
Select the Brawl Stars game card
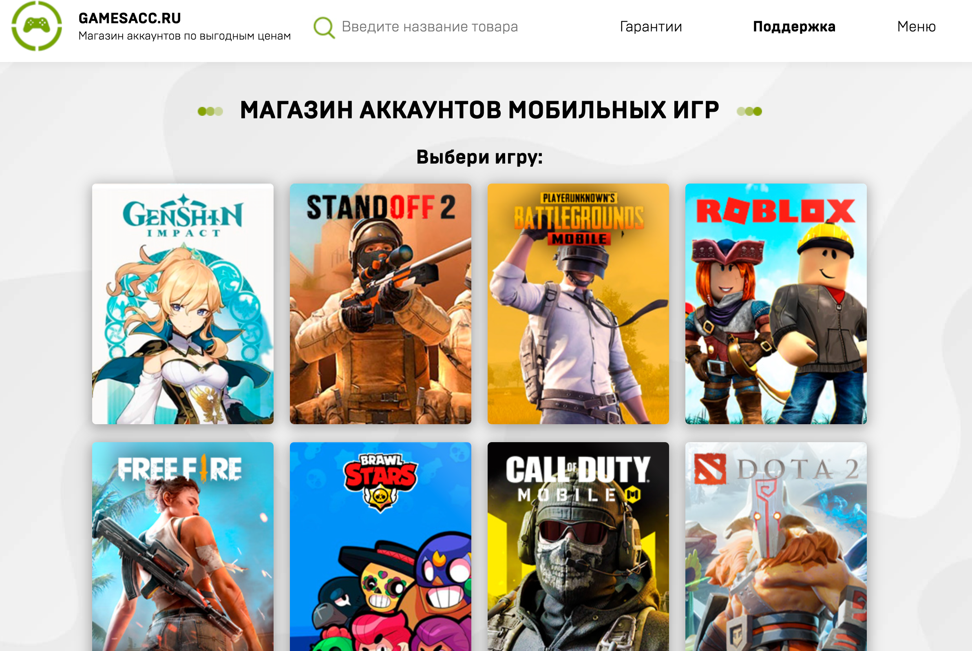click(x=380, y=547)
